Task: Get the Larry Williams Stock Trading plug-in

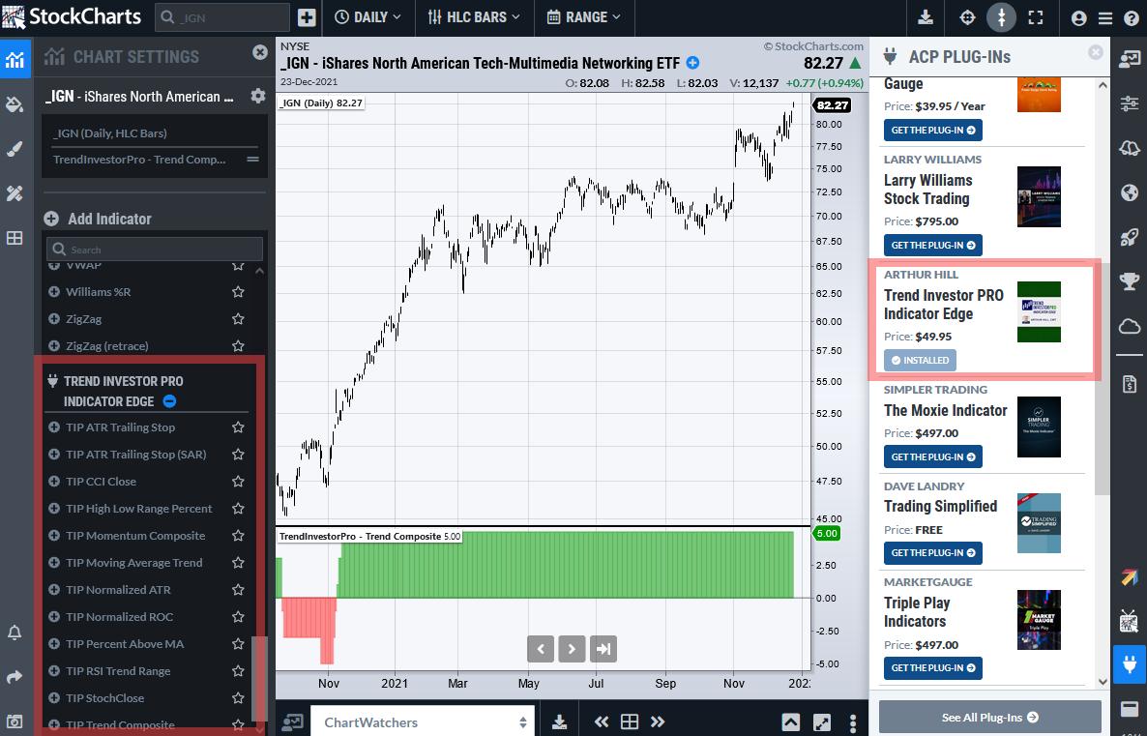Action: [x=932, y=246]
